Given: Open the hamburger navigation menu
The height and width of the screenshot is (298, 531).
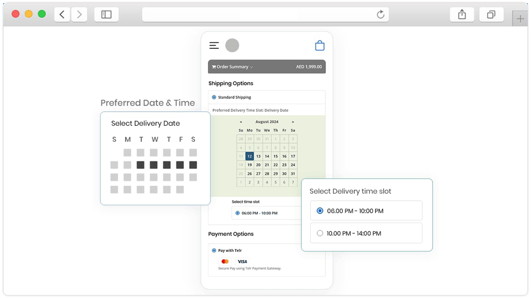Looking at the screenshot, I should [214, 45].
